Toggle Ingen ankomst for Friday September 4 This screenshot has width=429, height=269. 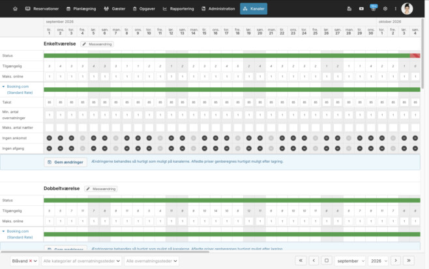(x=82, y=138)
